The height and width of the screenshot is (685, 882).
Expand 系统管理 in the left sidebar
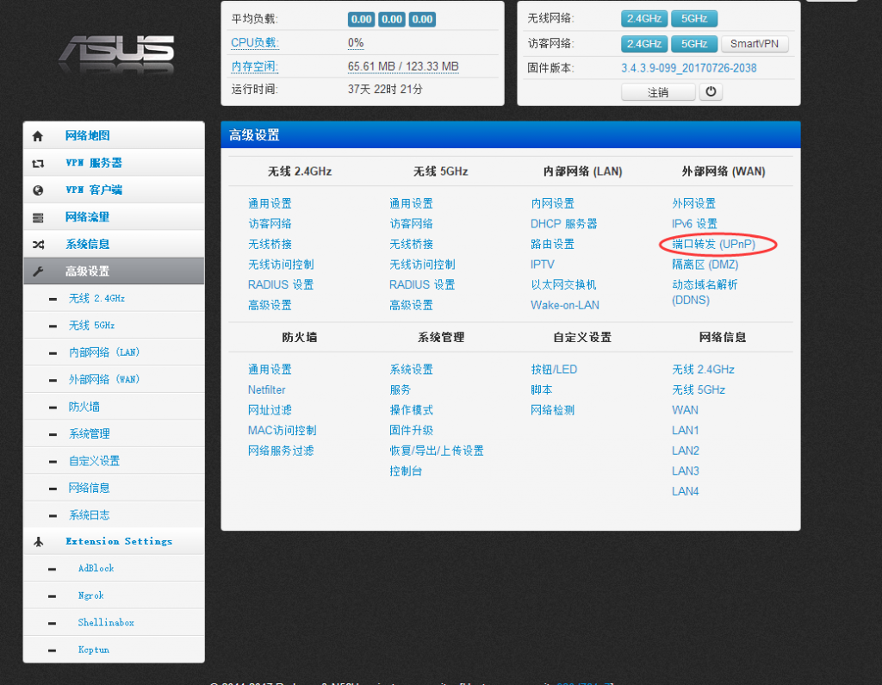(x=90, y=433)
